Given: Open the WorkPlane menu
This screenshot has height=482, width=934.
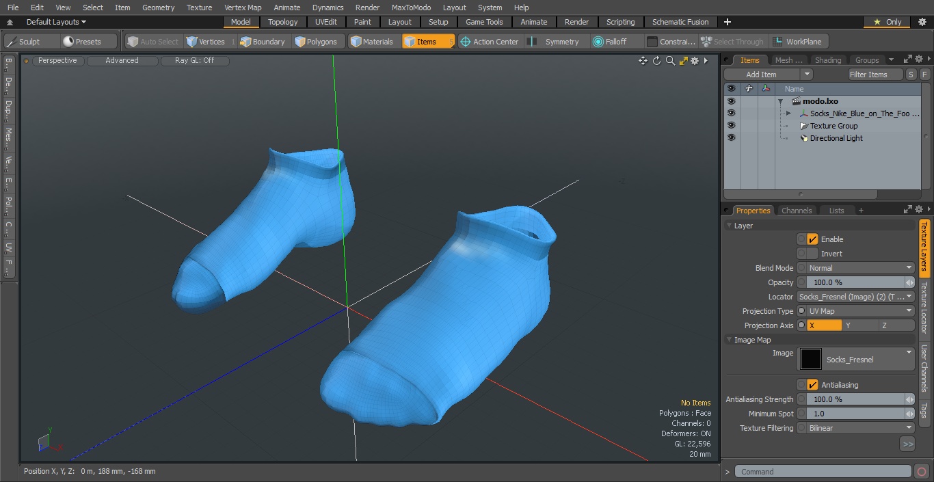Looking at the screenshot, I should [x=799, y=42].
